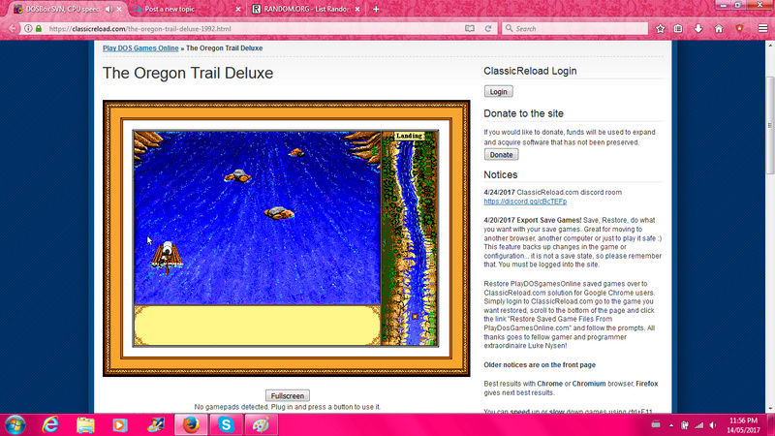Switch to Firefox in taskbar

click(191, 424)
